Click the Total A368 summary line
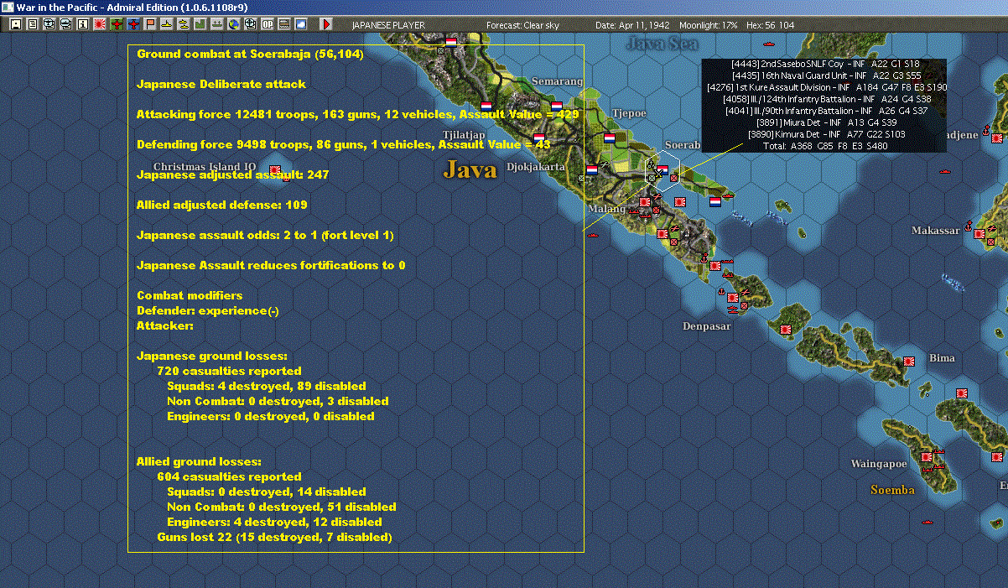Image resolution: width=1008 pixels, height=588 pixels. click(825, 146)
